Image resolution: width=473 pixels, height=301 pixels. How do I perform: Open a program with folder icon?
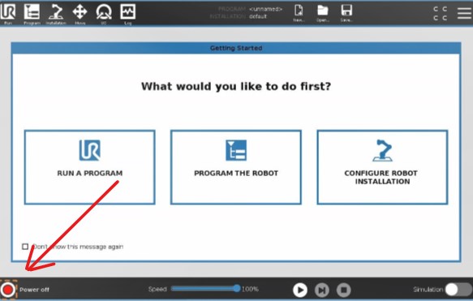click(x=322, y=14)
